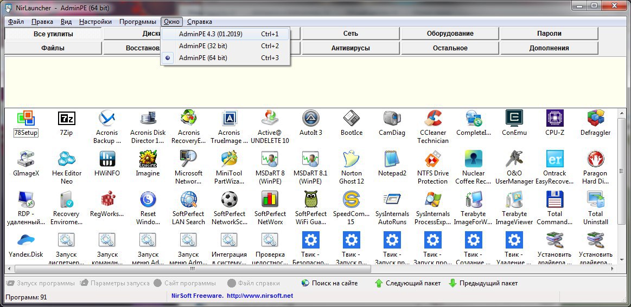Launch O&O UserManager keys icon
Image resolution: width=631 pixels, height=307 pixels.
pos(514,159)
